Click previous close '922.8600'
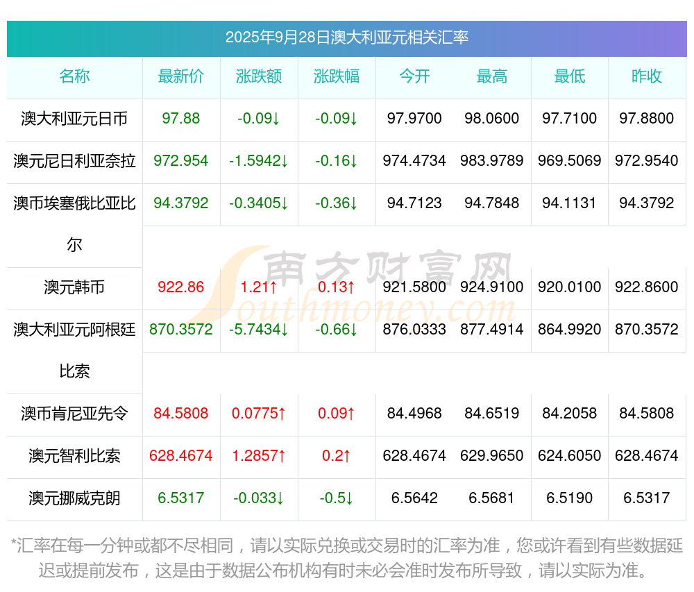The image size is (694, 592). point(647,287)
